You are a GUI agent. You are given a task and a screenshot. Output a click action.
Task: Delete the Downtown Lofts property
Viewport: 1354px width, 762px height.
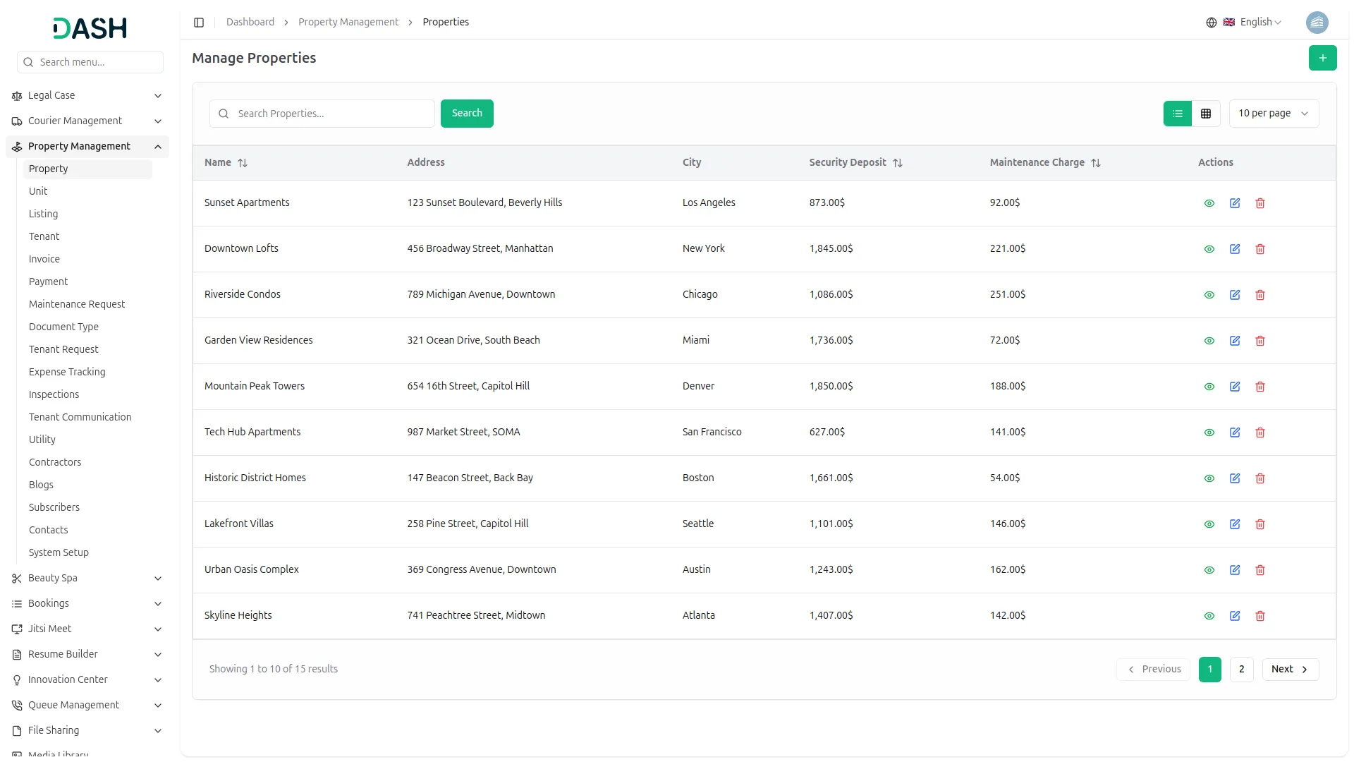click(x=1260, y=249)
